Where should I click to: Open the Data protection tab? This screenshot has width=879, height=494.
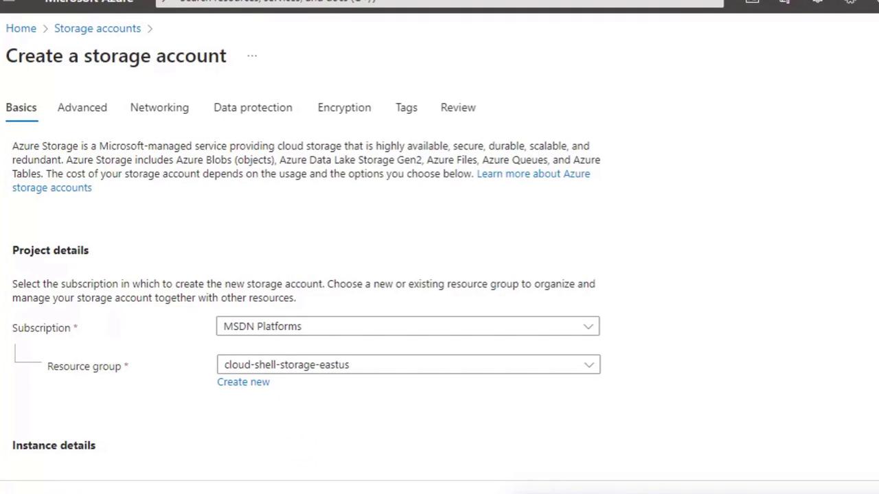(x=253, y=108)
